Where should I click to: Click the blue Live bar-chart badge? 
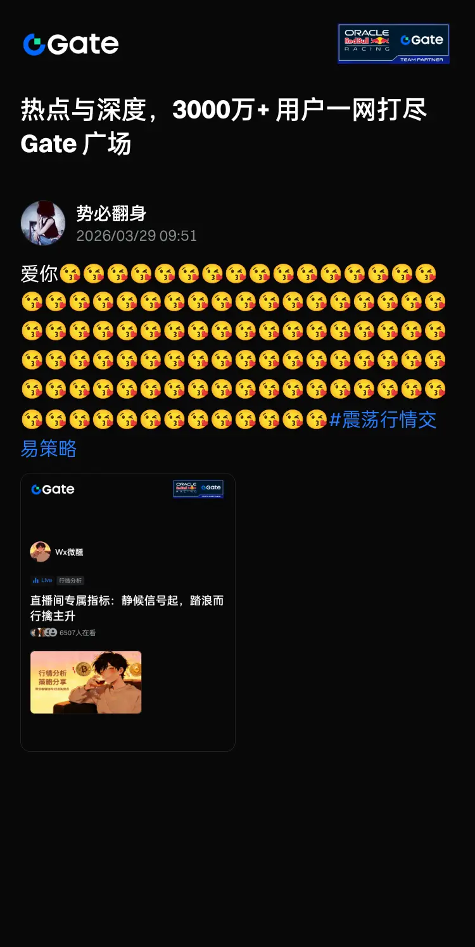tap(42, 581)
